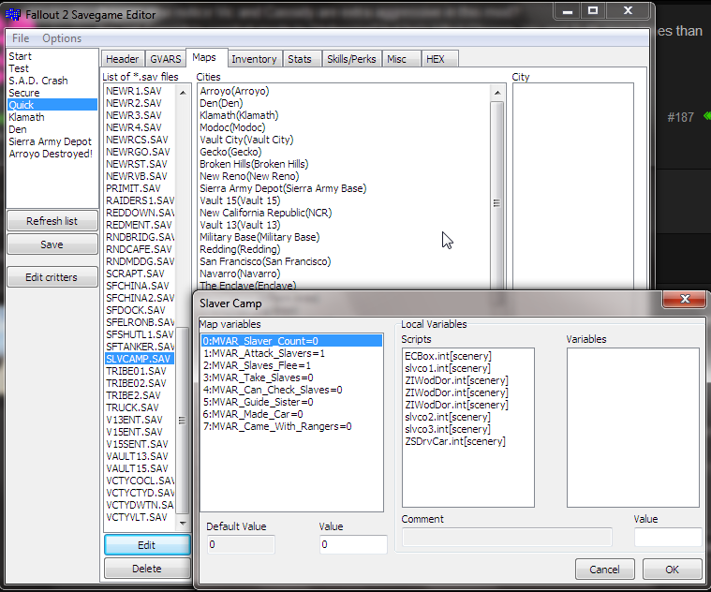The image size is (711, 592).
Task: Select the Arroyo Destroyed! savegame
Action: 52,154
